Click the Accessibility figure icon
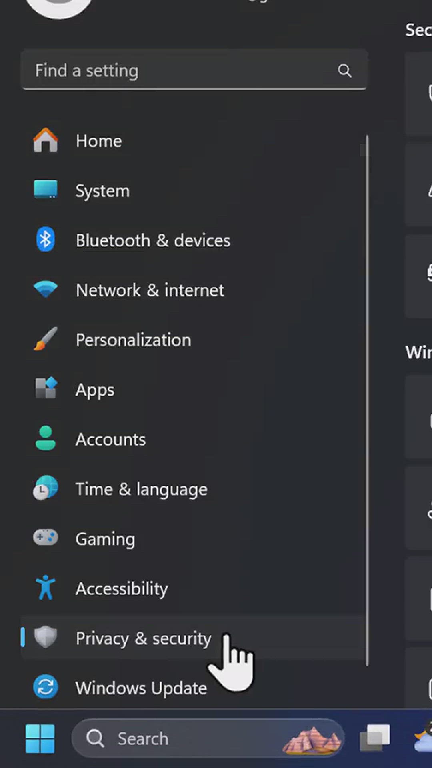 46,588
